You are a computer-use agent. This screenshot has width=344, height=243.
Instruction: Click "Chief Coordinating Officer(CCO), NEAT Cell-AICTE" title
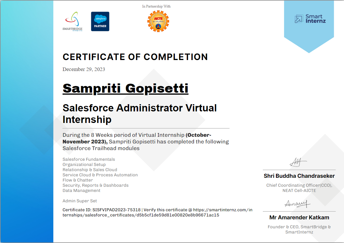pos(299,188)
